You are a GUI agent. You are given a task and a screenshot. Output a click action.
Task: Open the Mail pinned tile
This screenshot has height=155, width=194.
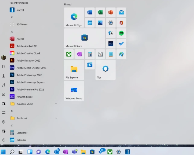(x=121, y=12)
